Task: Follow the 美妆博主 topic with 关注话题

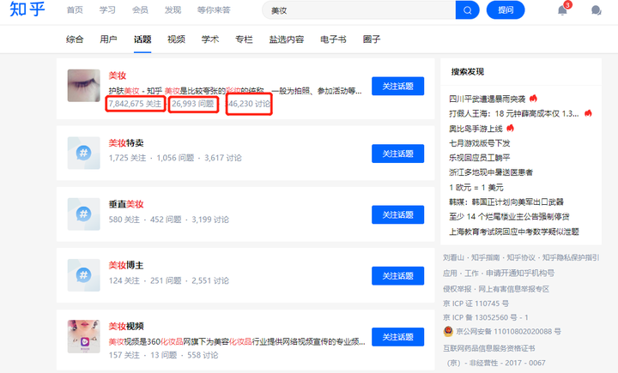Action: pyautogui.click(x=397, y=276)
